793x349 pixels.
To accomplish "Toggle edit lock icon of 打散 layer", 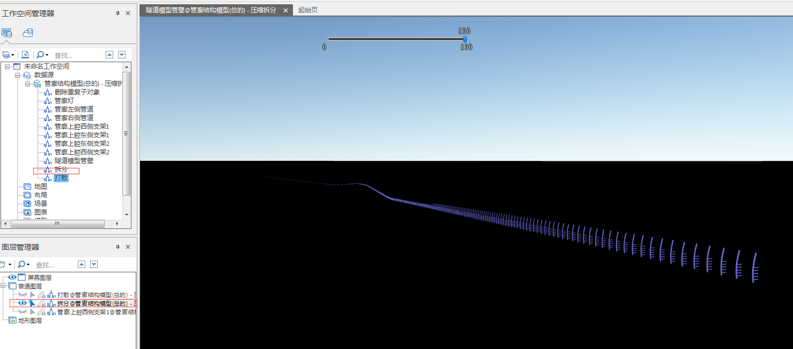I will coord(42,295).
